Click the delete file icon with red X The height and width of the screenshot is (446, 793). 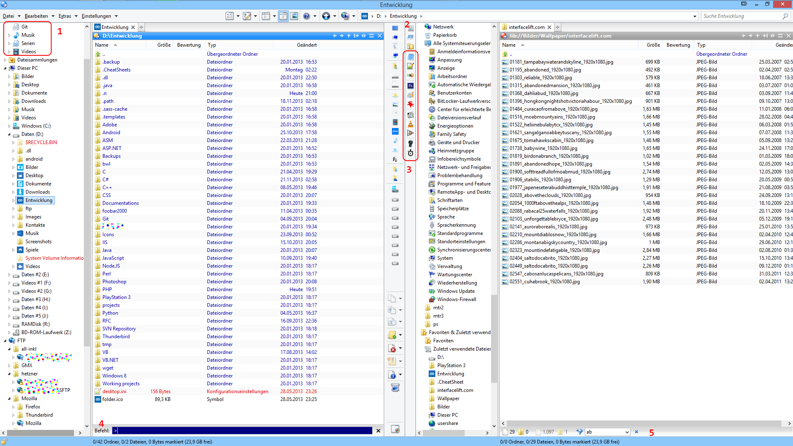[x=392, y=348]
